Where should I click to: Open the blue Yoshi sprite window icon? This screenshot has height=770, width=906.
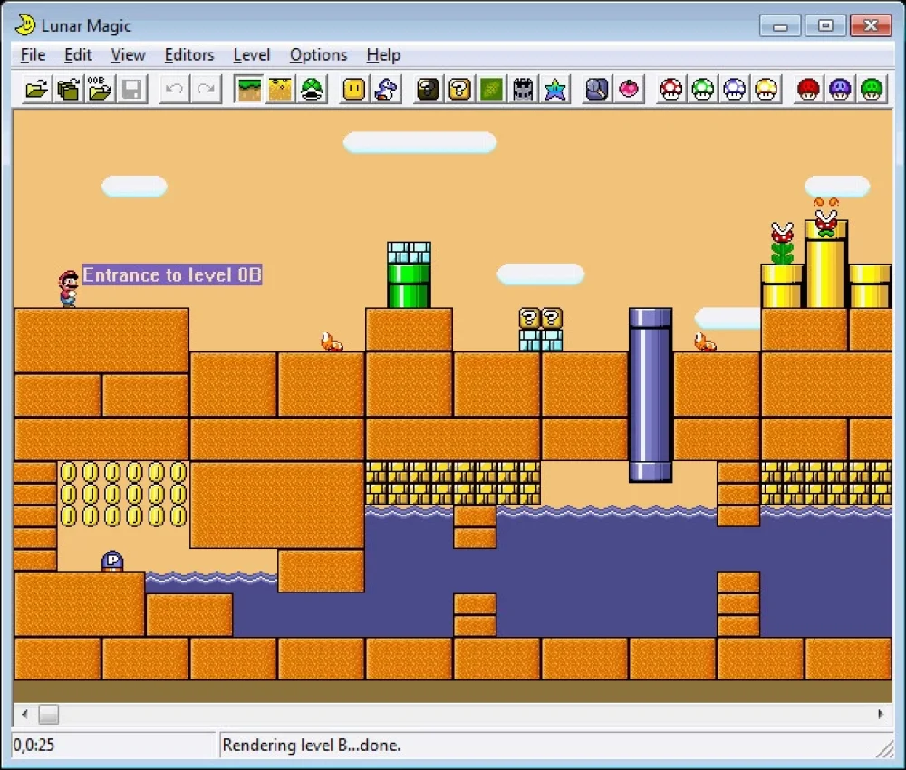pos(386,90)
